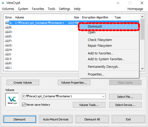Open the Help menu
Screen dimensions: 148x127
pos(77,9)
